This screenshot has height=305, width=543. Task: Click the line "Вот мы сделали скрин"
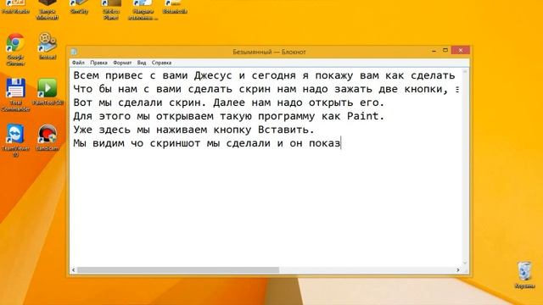coord(229,103)
